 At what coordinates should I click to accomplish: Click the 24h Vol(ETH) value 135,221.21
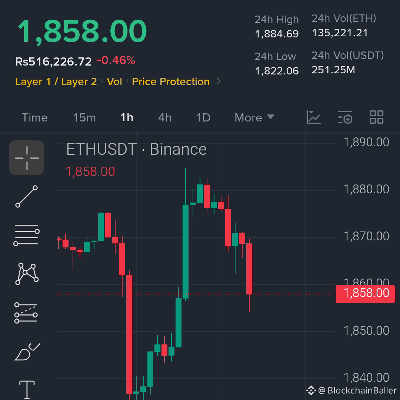[340, 33]
